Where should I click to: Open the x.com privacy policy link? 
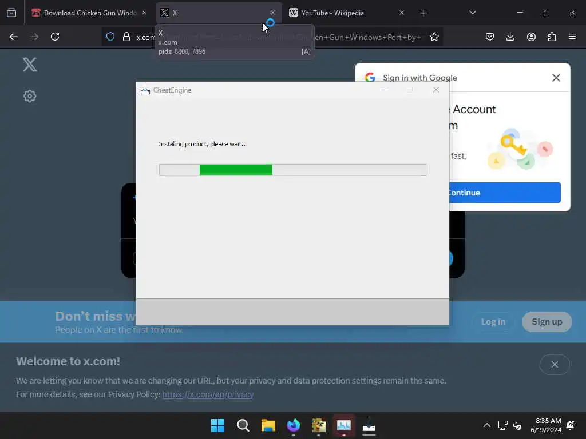point(208,394)
